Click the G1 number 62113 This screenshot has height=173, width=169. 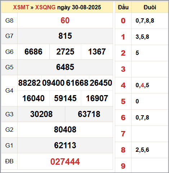click(x=65, y=145)
